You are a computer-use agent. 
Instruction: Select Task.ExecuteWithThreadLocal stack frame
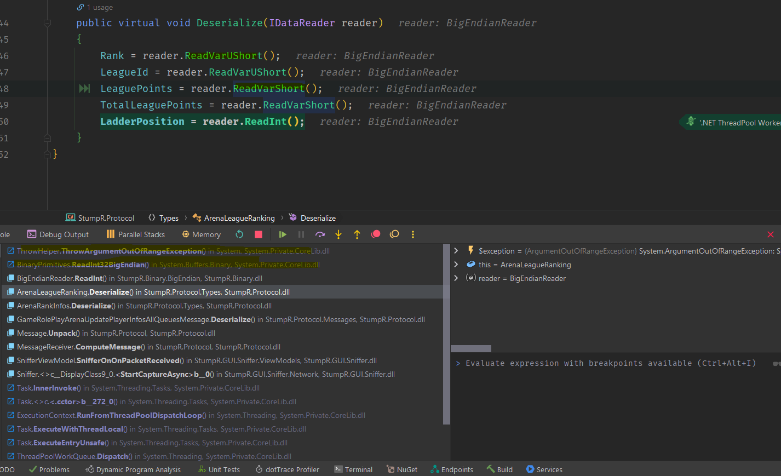click(222, 429)
